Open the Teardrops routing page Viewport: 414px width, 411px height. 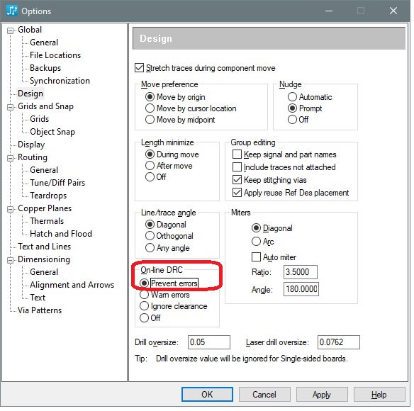point(48,196)
